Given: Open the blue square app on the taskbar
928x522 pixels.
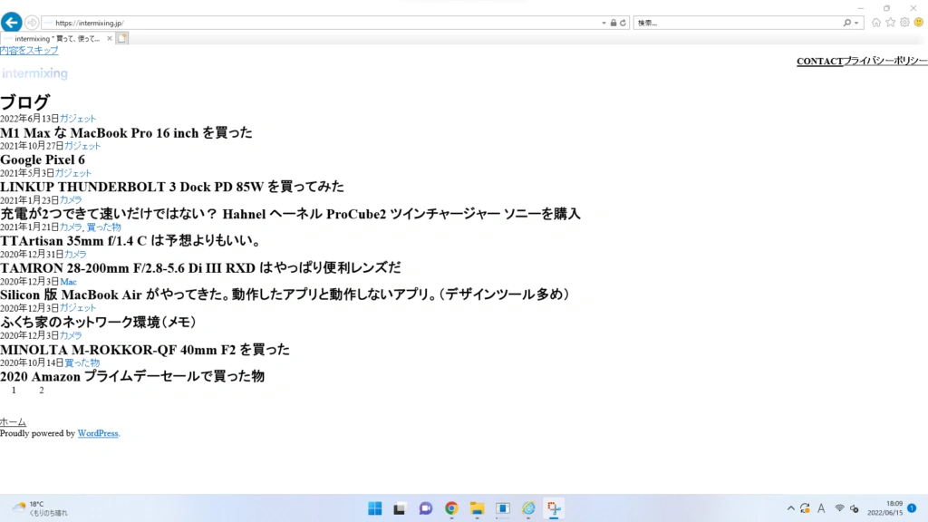Looking at the screenshot, I should [x=502, y=508].
